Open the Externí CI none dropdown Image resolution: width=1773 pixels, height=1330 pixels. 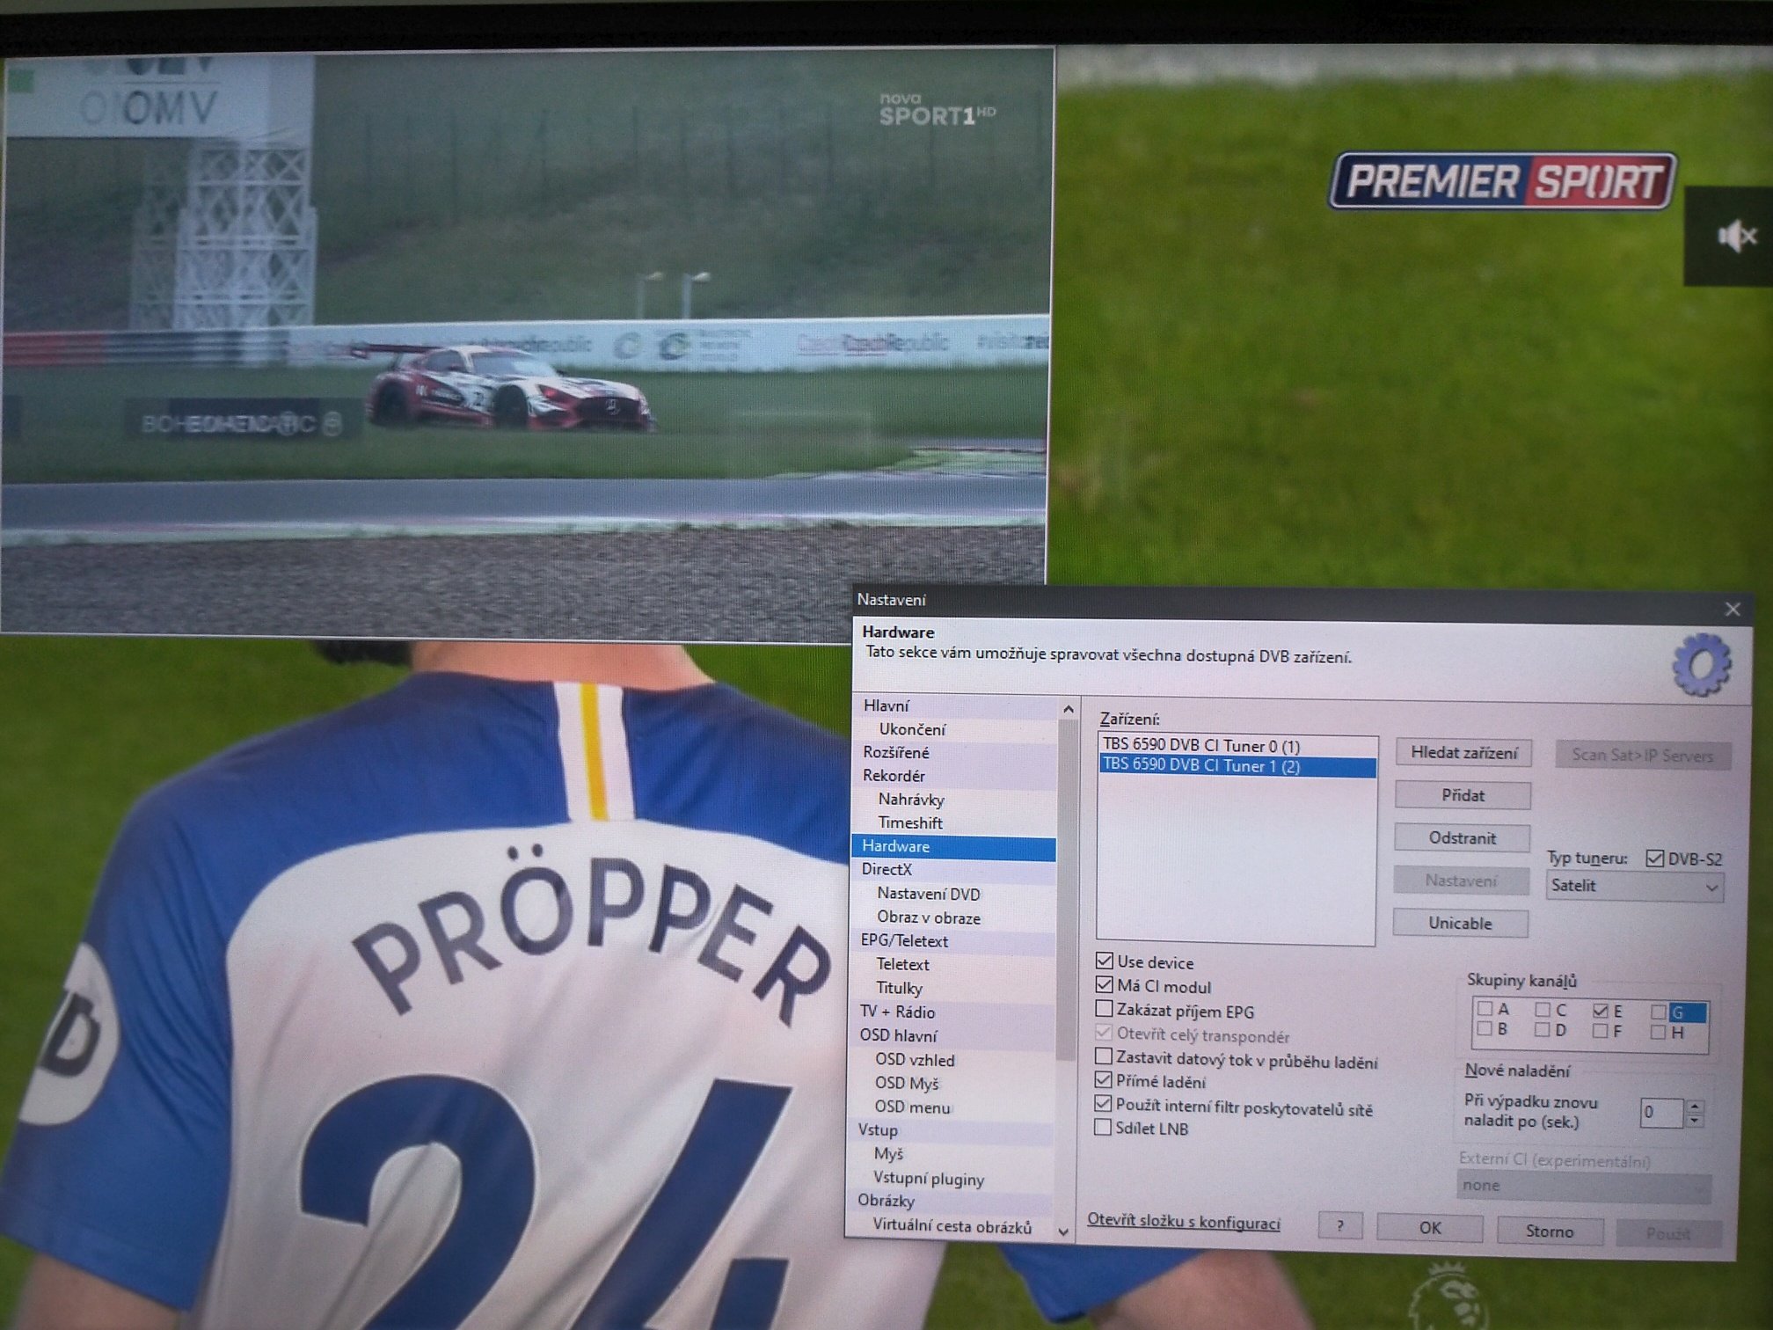pyautogui.click(x=1583, y=1186)
